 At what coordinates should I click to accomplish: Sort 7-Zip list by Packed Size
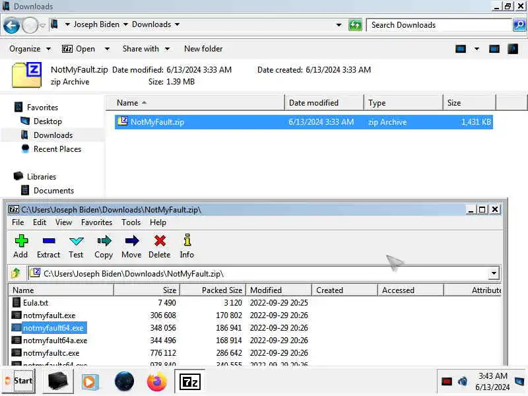pyautogui.click(x=213, y=290)
